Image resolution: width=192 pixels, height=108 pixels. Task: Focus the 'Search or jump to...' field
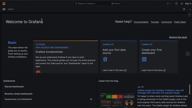click(97, 4)
